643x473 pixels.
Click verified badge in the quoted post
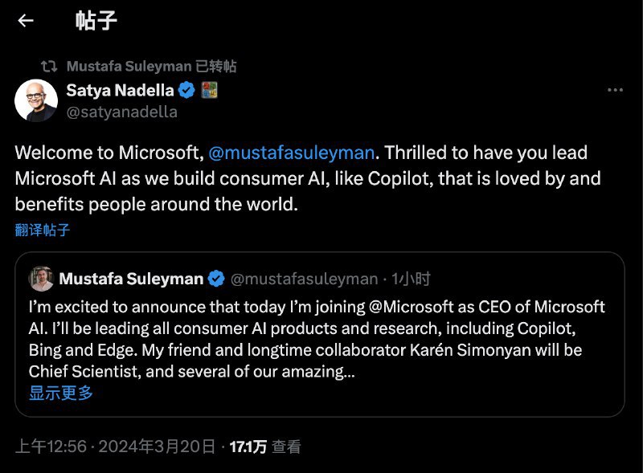[216, 279]
